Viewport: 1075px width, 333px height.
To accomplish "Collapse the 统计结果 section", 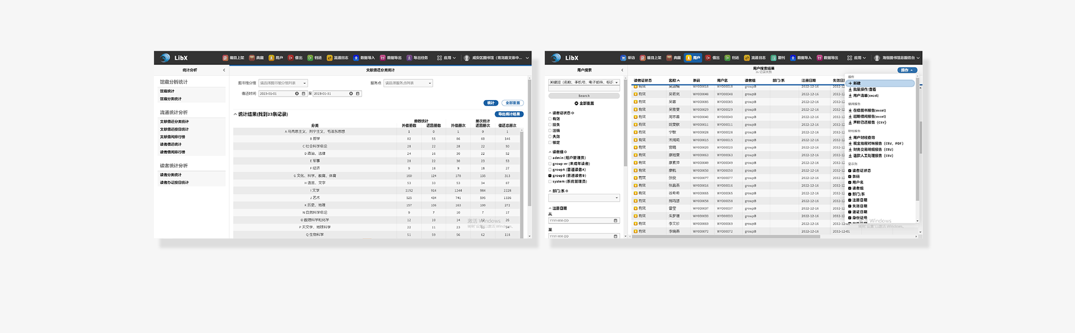I will 235,115.
